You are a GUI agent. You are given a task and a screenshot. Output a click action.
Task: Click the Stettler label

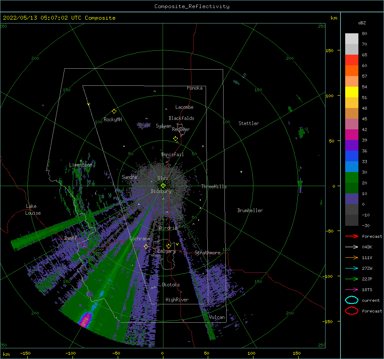[x=249, y=123]
